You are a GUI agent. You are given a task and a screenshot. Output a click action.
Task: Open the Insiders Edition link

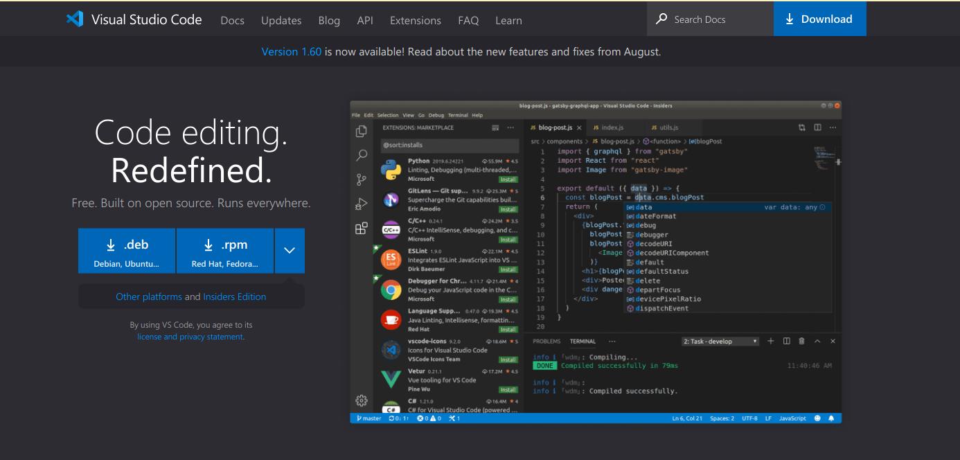click(234, 297)
